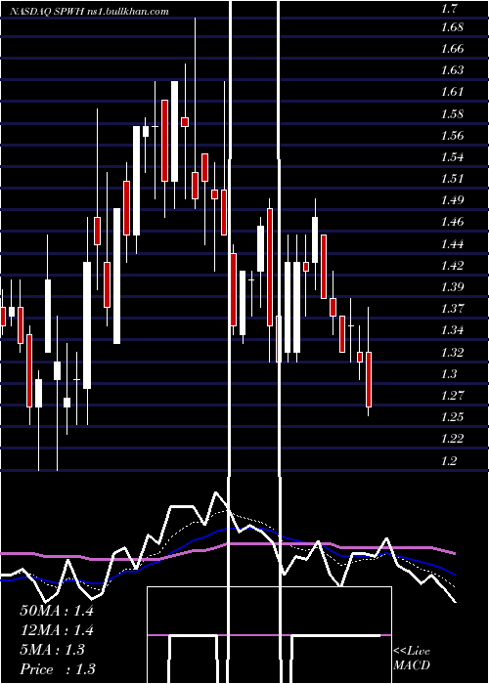The image size is (489, 684).
Task: Click the NASDAQ SPWH ns1.bullkhan.com title text
Action: pyautogui.click(x=89, y=12)
